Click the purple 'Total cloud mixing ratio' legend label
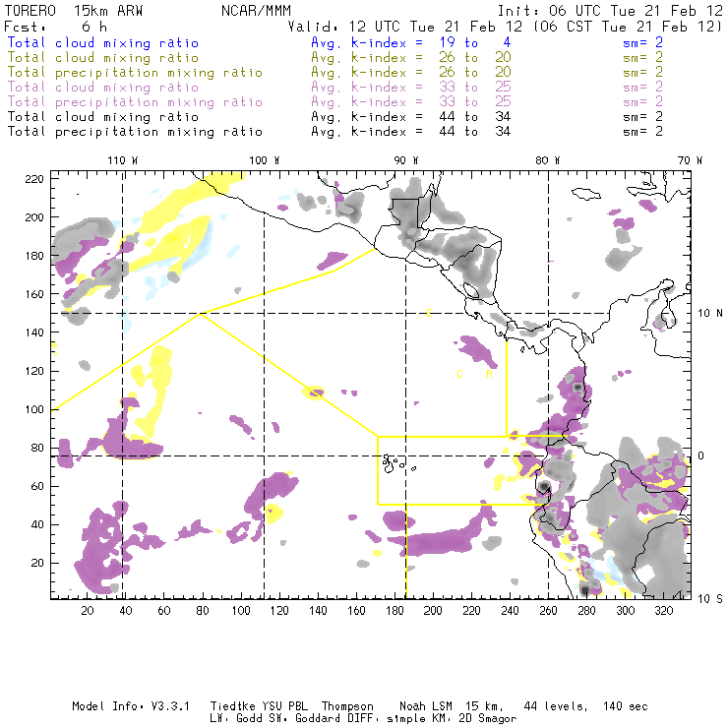728x728 pixels. [103, 88]
